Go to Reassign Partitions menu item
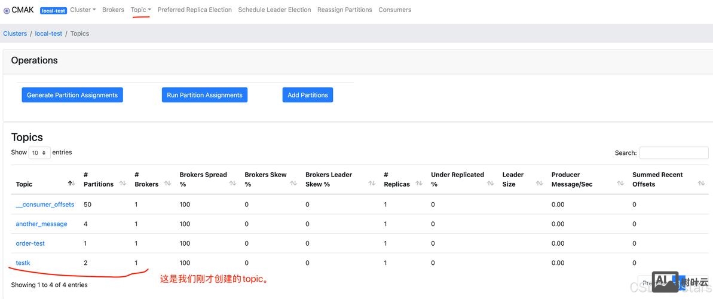Viewport: 713px width, 299px height. point(344,10)
